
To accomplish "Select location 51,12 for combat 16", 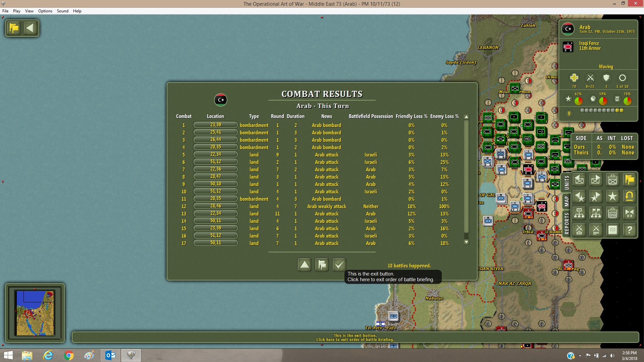I will coord(216,236).
